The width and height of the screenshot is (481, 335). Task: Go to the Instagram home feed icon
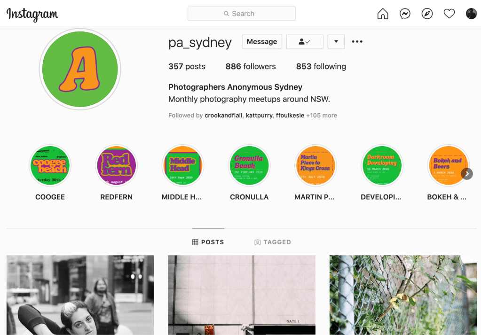(383, 14)
